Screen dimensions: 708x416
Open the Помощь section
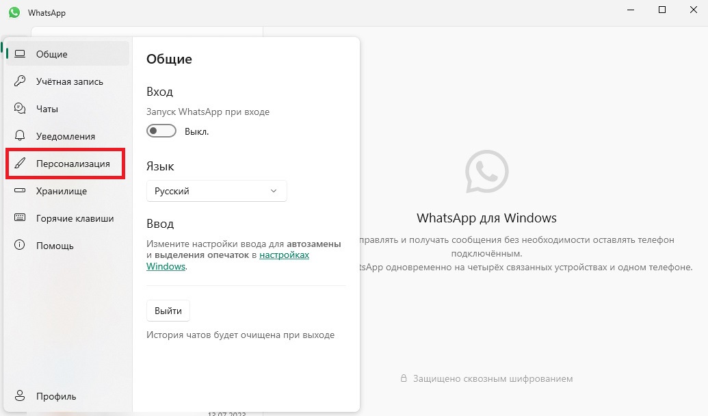tap(68, 245)
